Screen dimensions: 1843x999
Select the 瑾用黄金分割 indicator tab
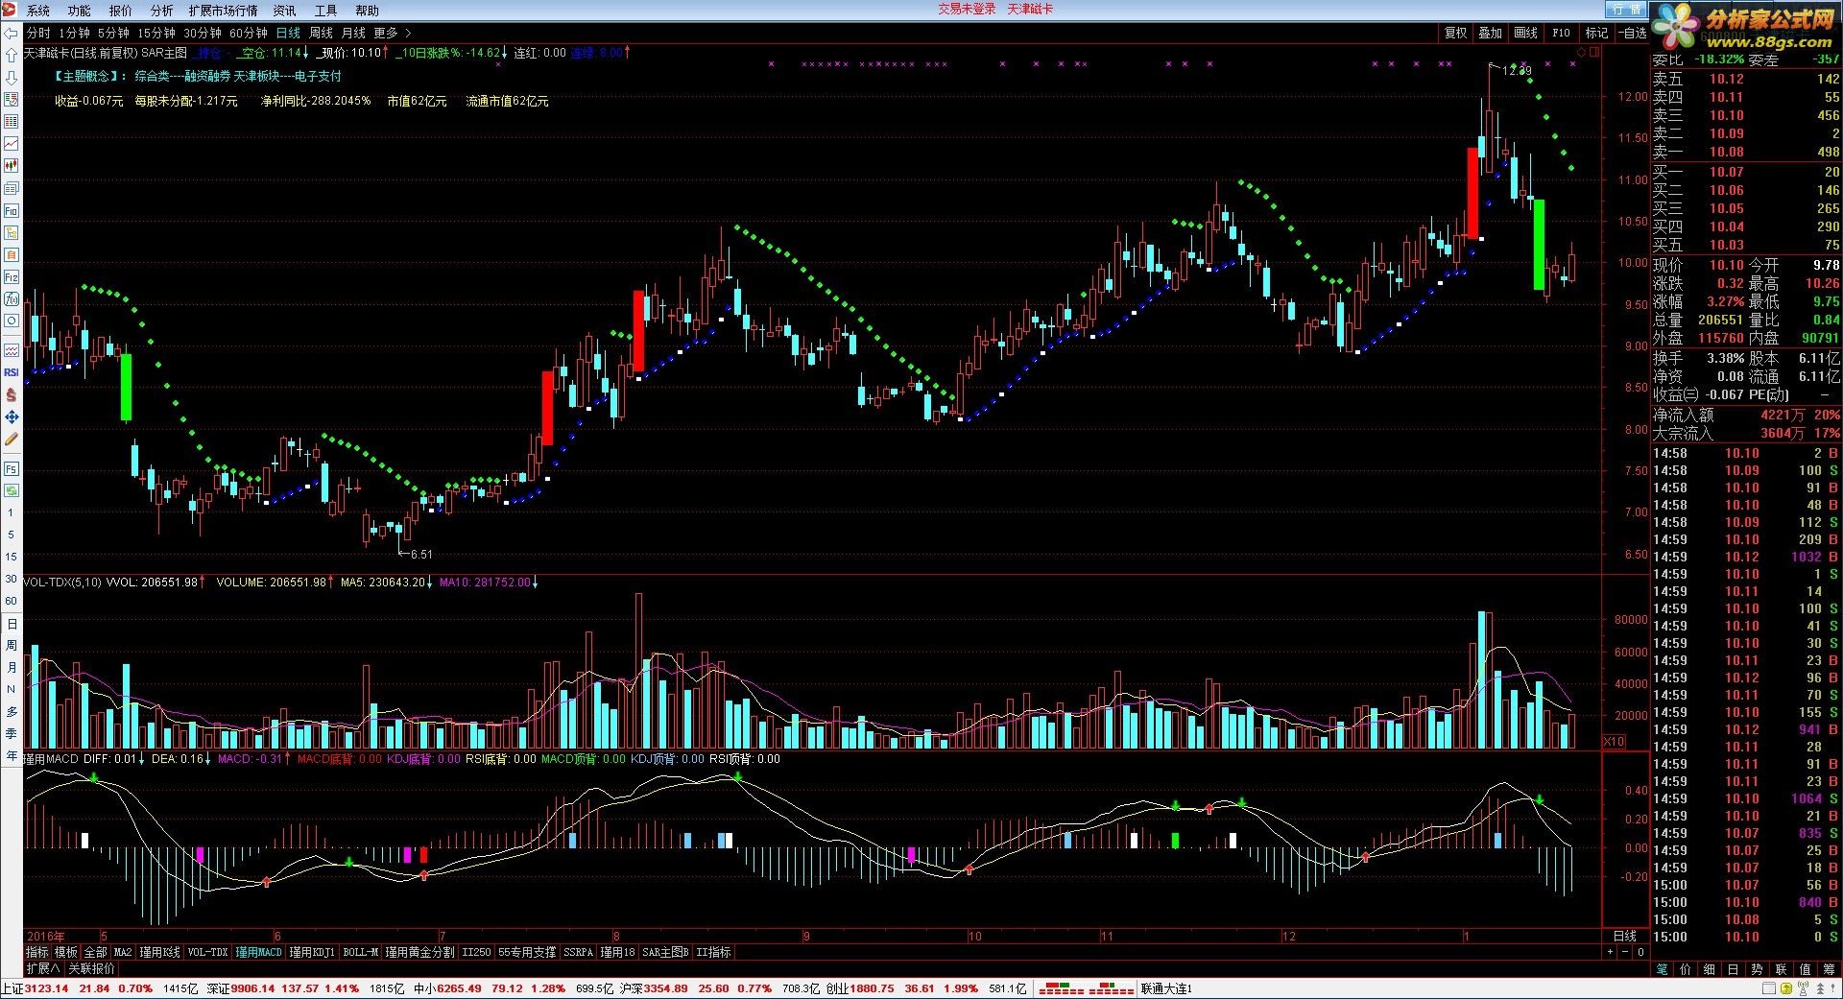tap(420, 952)
